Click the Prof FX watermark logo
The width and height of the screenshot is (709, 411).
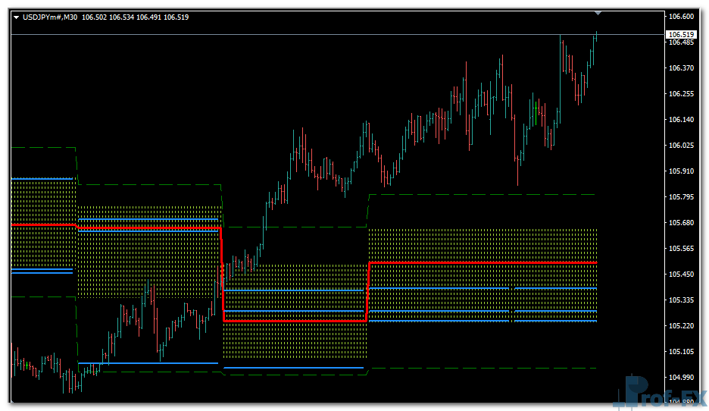[663, 393]
